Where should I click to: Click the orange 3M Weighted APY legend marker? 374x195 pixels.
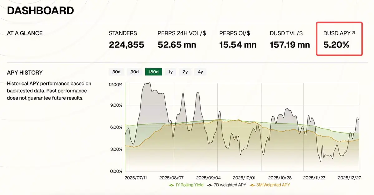(252, 185)
